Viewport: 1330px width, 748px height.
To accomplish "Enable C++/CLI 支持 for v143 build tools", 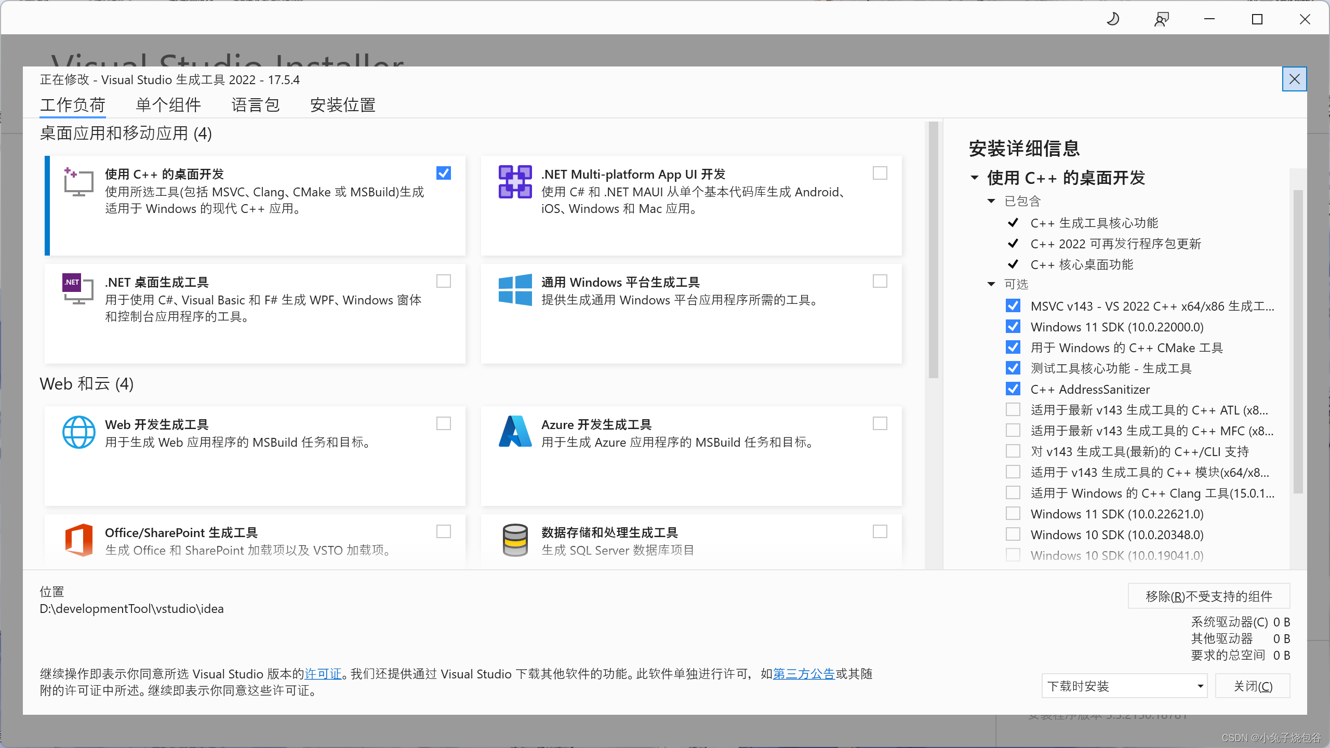I will (1013, 451).
